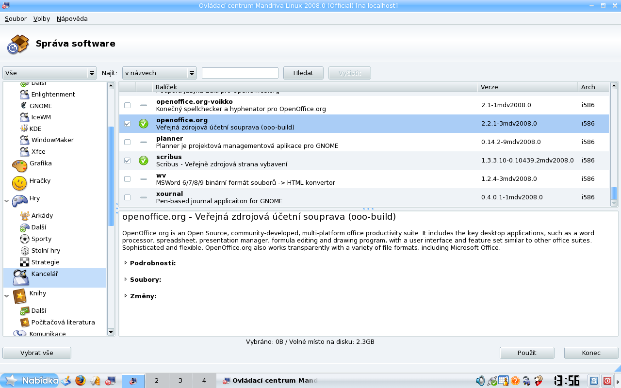This screenshot has width=621, height=388.
Task: Click the Hledat search button
Action: point(303,73)
